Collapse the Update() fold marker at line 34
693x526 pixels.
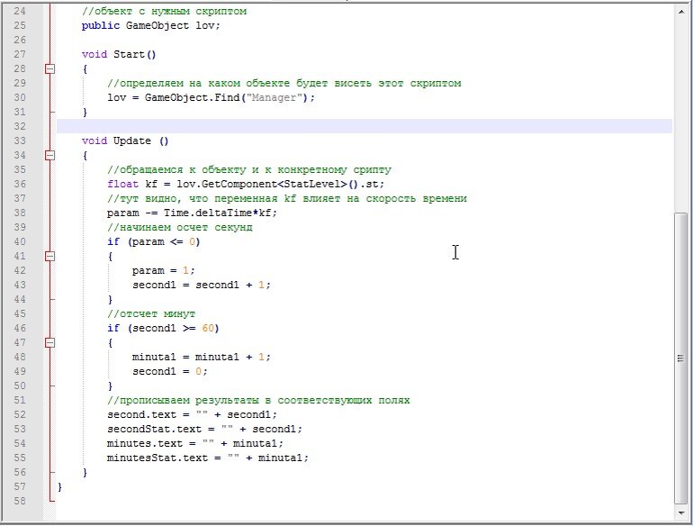49,155
